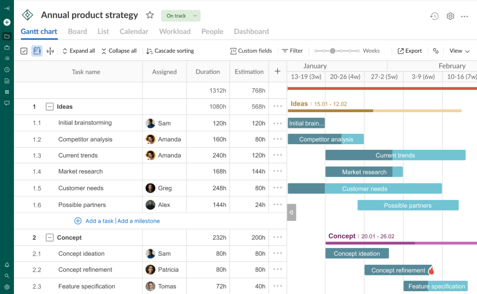Open the projects folder icon in sidebar

(7, 36)
